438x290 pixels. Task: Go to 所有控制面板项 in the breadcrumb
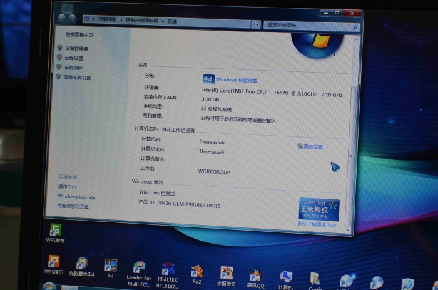(x=142, y=21)
